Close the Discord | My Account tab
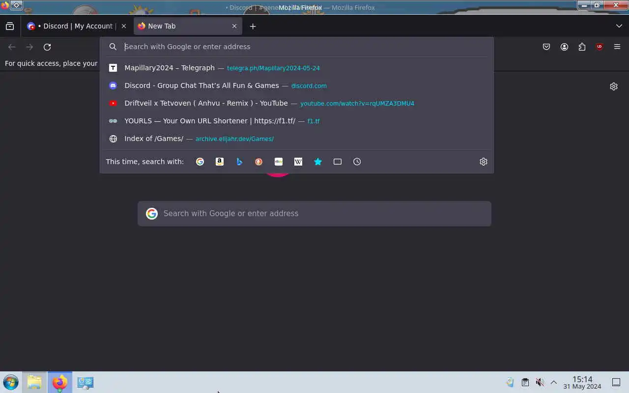Viewport: 629px width, 393px height. 124,26
